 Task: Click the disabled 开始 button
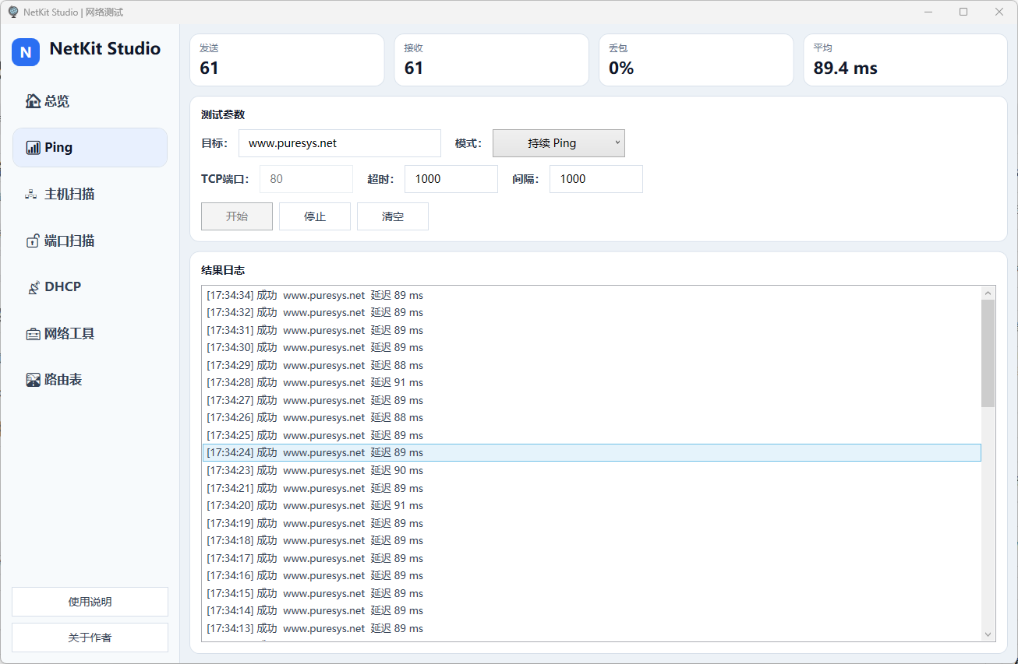237,216
